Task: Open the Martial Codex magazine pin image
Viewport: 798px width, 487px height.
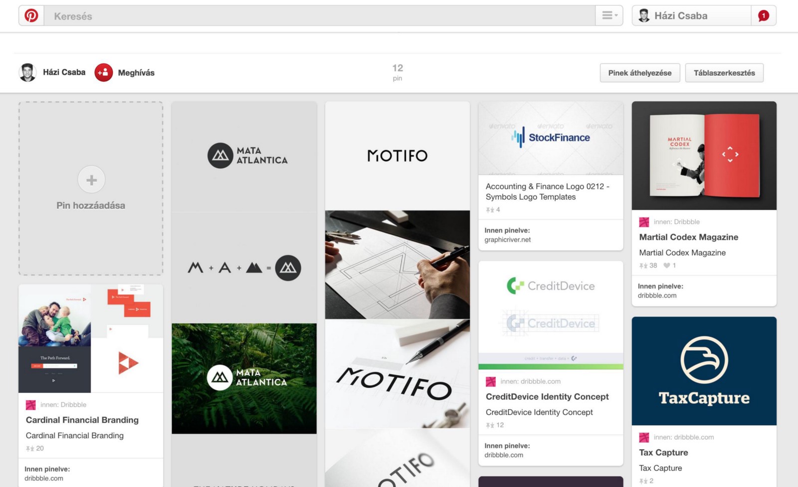Action: (x=704, y=156)
